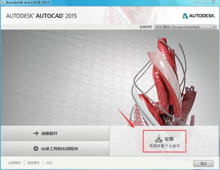Screen dimensions: 220x170
Task: Open the installation language dropdown
Action: click(x=185, y=27)
